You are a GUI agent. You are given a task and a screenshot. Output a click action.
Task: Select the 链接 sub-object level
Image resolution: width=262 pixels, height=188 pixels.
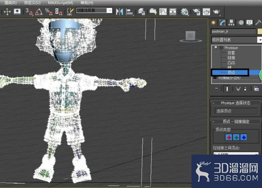pyautogui.click(x=231, y=58)
